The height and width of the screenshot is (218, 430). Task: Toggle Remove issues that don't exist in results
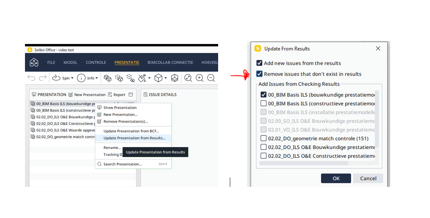pyautogui.click(x=259, y=74)
